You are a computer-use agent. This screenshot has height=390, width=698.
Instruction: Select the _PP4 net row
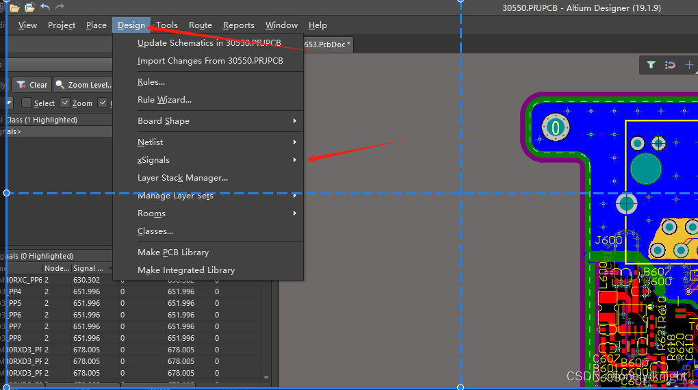(131, 291)
